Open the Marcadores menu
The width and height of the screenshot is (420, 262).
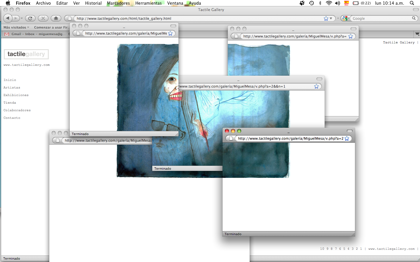point(118,3)
